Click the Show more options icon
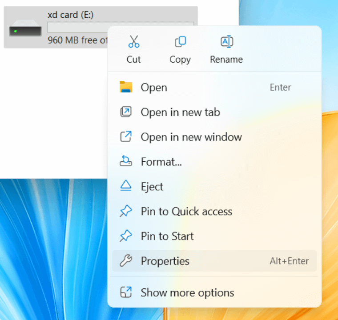This screenshot has width=338, height=320. [126, 292]
